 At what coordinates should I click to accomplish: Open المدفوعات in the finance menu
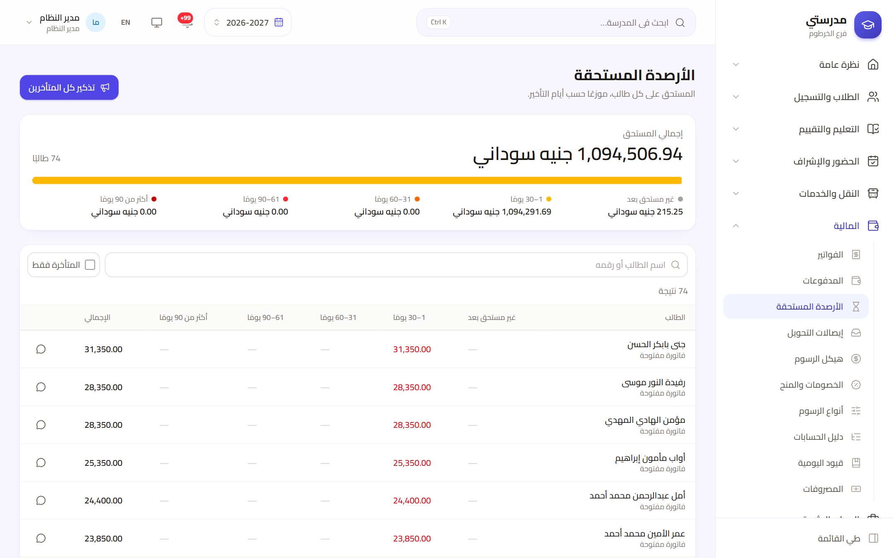(x=796, y=281)
